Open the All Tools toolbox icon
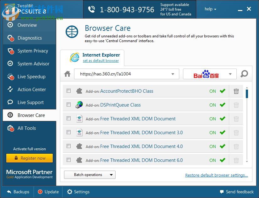This screenshot has width=259, height=198. click(x=11, y=128)
